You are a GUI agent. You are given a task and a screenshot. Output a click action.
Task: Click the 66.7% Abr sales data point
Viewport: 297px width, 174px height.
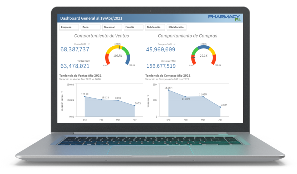[x=135, y=106]
